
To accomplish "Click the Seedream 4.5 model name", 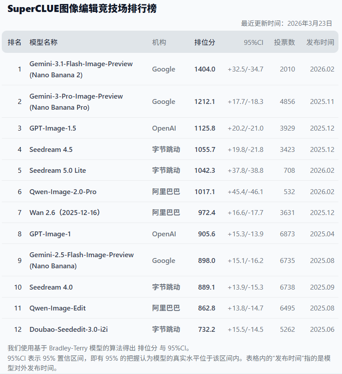I will pyautogui.click(x=51, y=149).
